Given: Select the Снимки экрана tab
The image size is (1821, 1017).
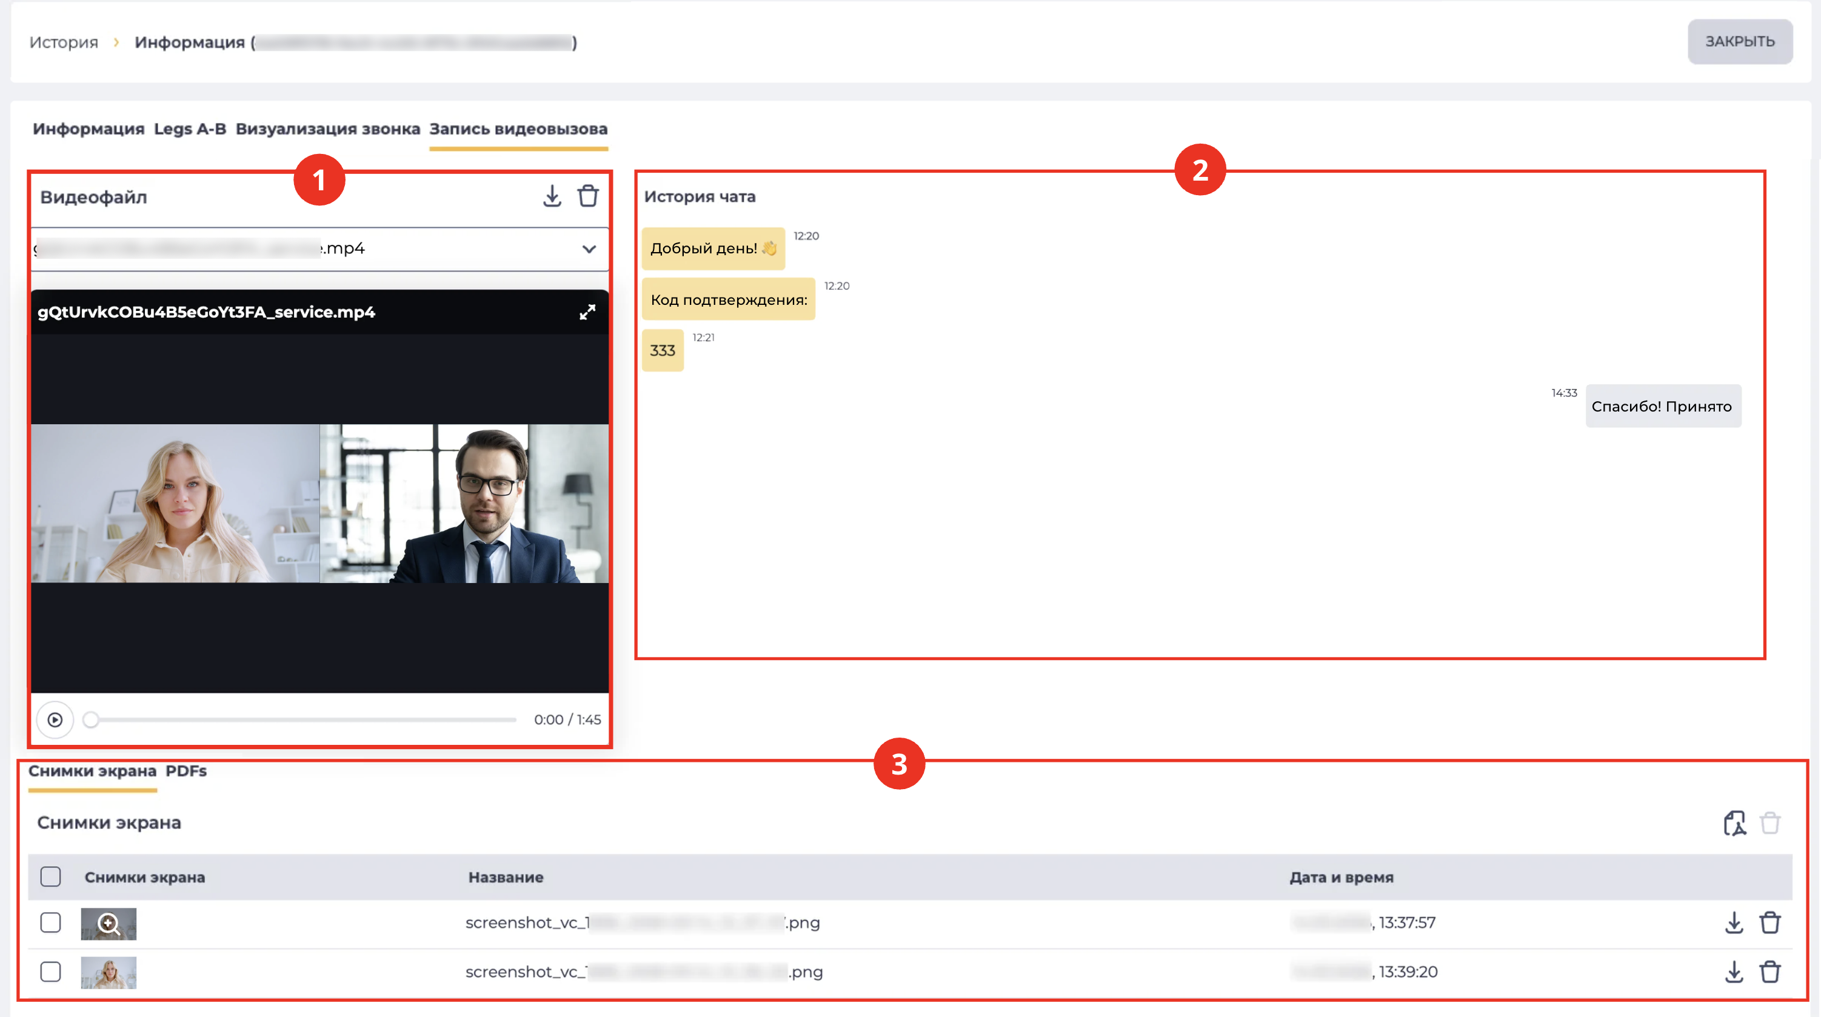Looking at the screenshot, I should 93,770.
